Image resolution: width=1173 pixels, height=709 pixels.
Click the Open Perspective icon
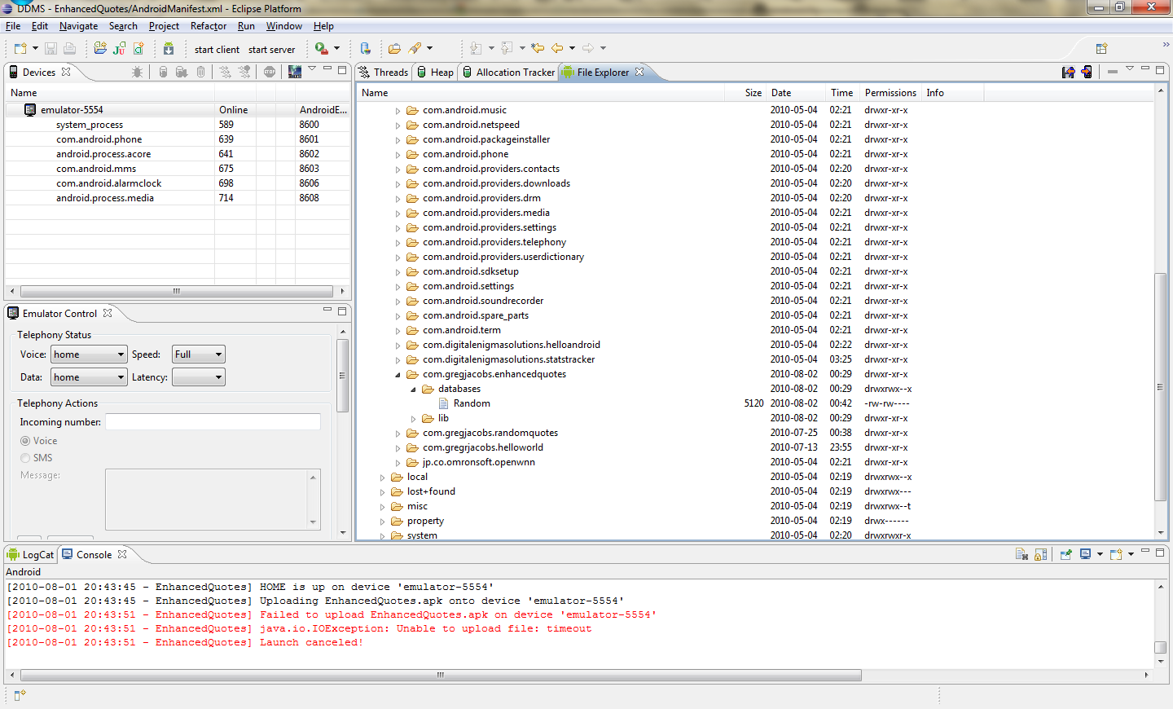point(1101,49)
